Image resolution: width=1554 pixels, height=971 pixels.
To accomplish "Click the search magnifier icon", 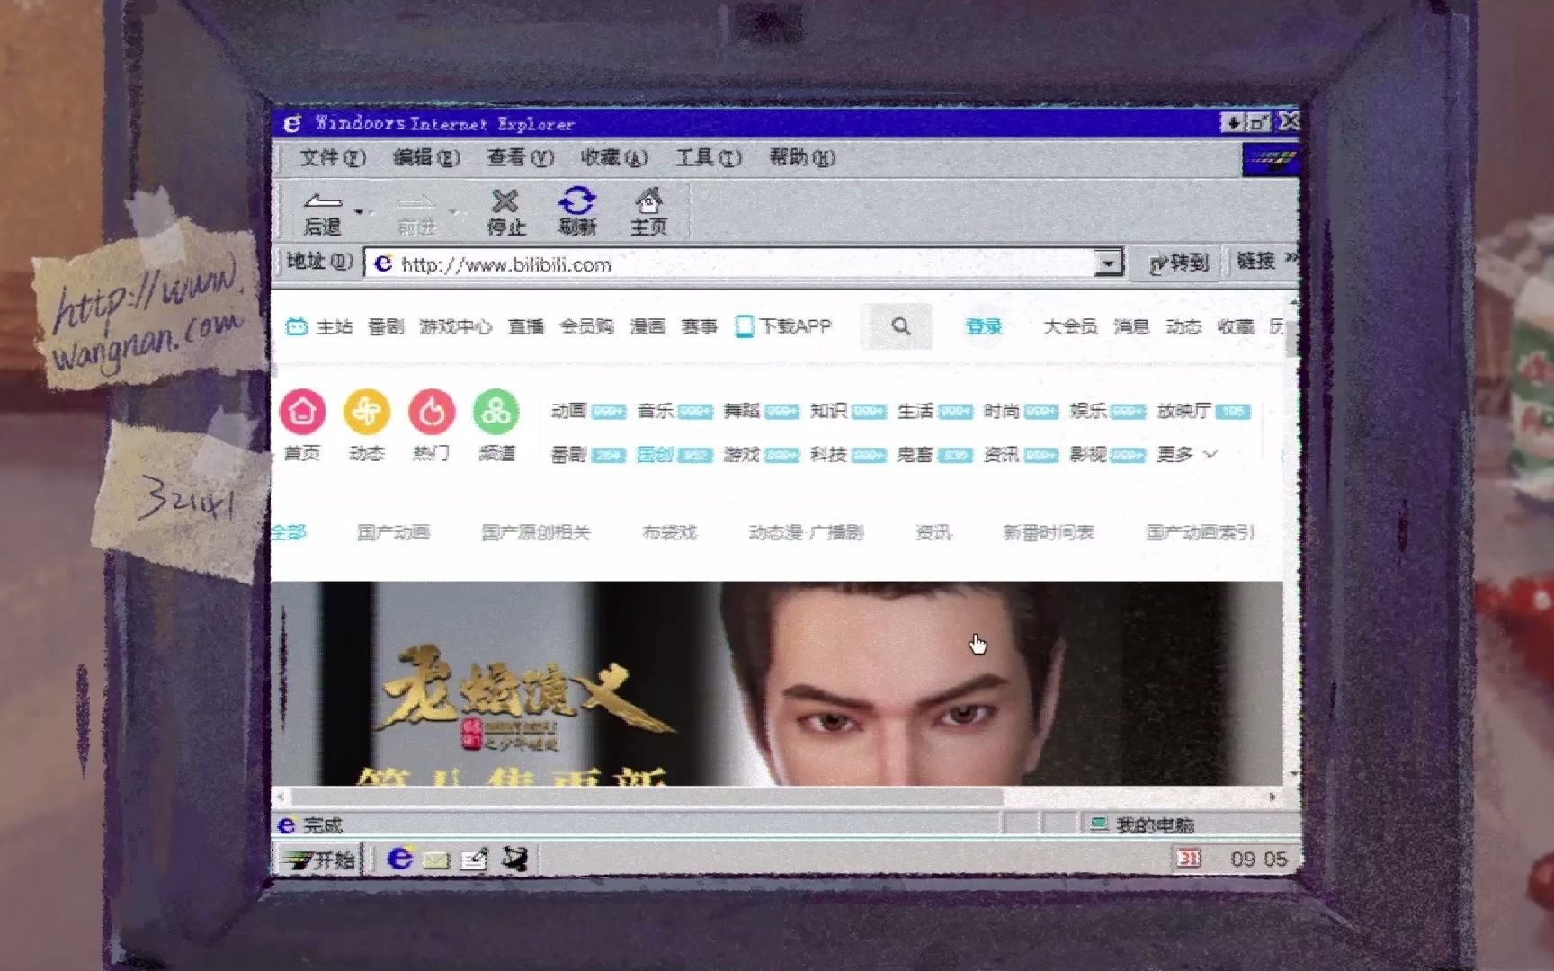I will [900, 326].
